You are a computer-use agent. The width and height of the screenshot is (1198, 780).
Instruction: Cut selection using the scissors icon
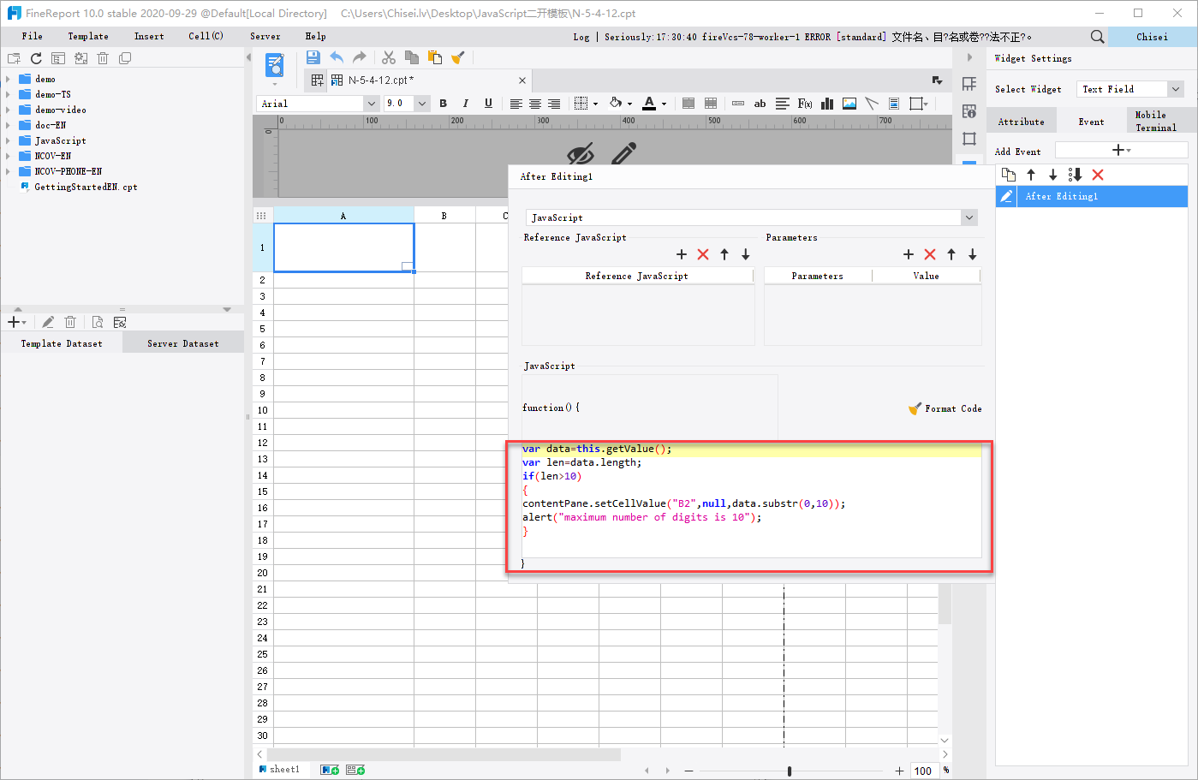[388, 57]
